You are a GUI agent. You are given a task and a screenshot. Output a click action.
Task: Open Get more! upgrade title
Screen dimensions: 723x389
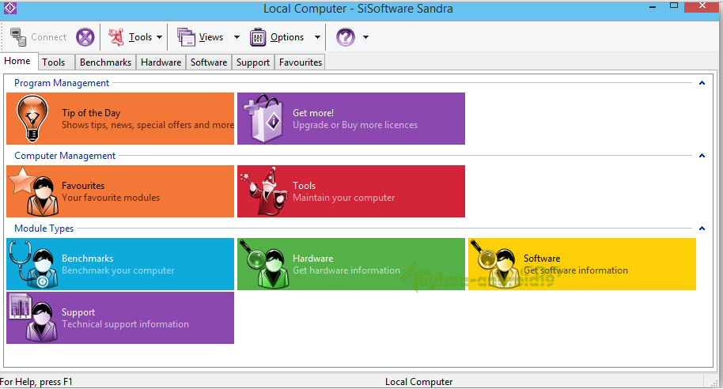pos(313,113)
